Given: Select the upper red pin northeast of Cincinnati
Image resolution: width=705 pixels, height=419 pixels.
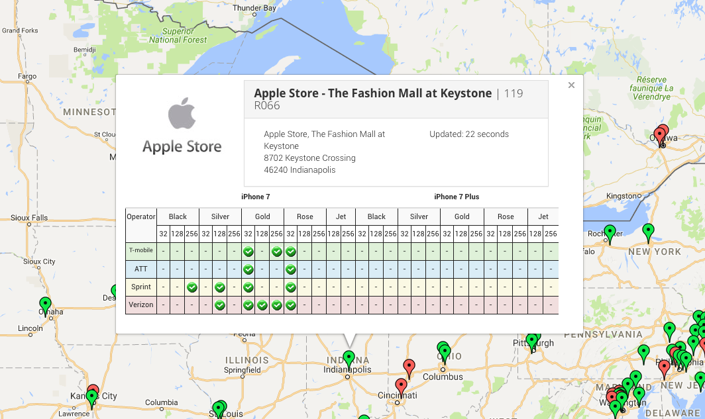Looking at the screenshot, I should (x=409, y=369).
